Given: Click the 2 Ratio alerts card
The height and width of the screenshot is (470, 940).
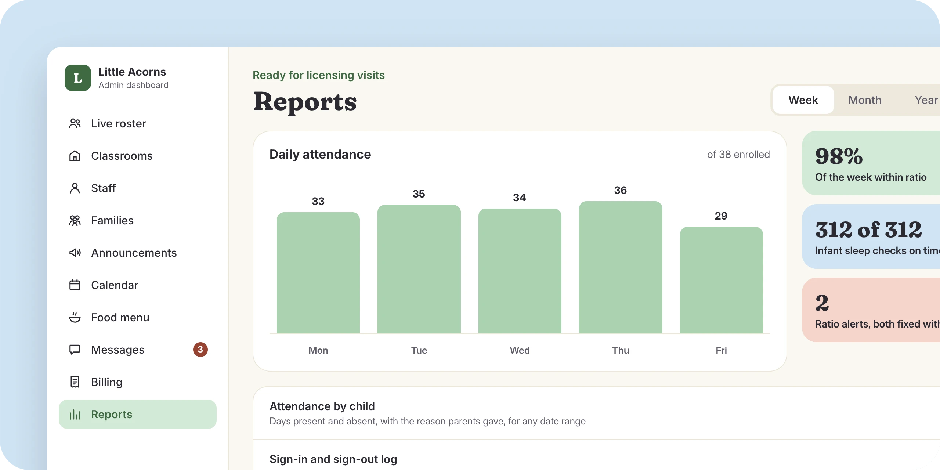Looking at the screenshot, I should pyautogui.click(x=871, y=310).
